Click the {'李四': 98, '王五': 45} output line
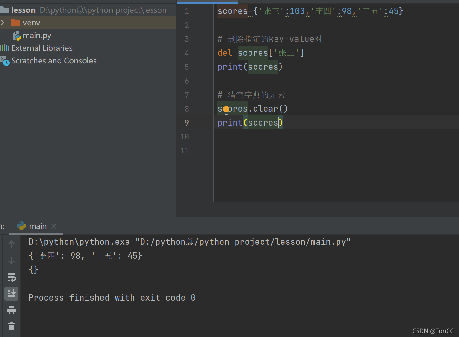Viewport: 459px width, 337px height. click(x=86, y=256)
